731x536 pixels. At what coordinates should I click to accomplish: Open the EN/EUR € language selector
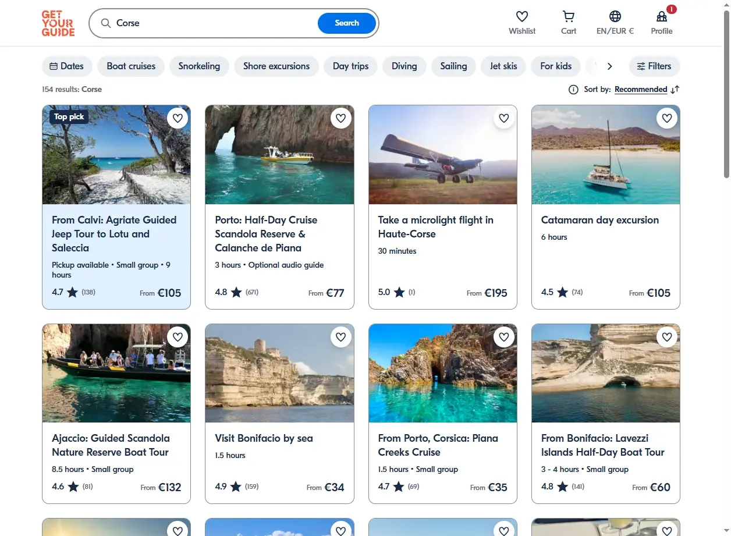click(x=615, y=23)
